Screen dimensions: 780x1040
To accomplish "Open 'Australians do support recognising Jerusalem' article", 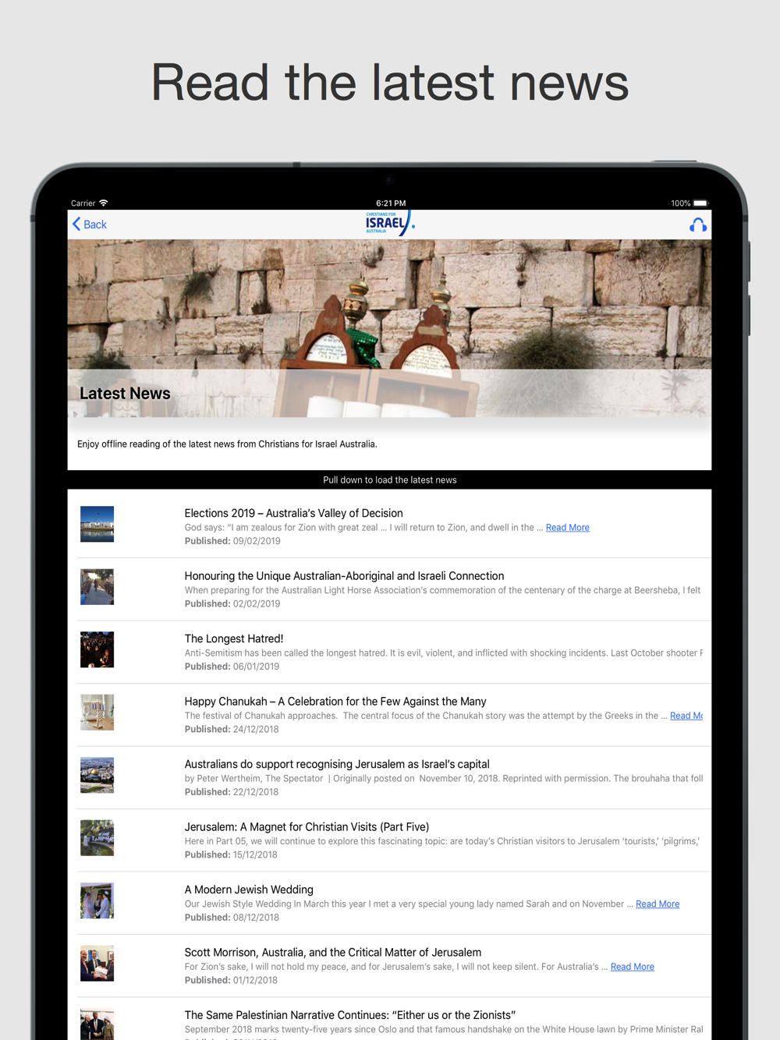I will (x=337, y=764).
